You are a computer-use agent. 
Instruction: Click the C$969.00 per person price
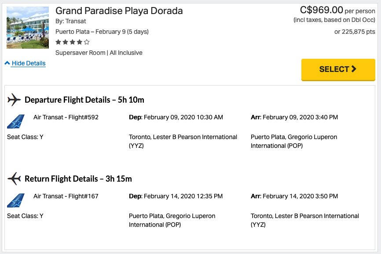(x=337, y=10)
